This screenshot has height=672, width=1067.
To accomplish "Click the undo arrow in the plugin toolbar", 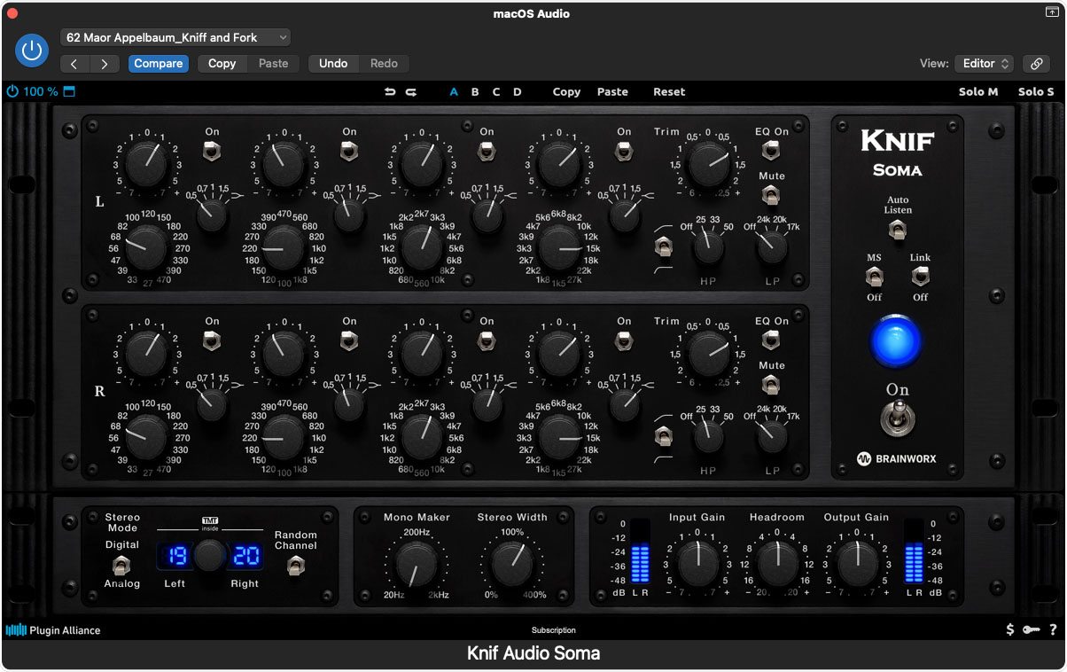I will click(x=390, y=91).
